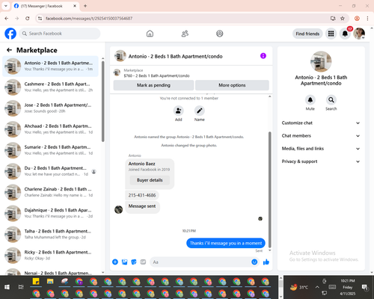The width and height of the screenshot is (374, 299).
Task: Open the Home feed icon
Action: coord(150,34)
